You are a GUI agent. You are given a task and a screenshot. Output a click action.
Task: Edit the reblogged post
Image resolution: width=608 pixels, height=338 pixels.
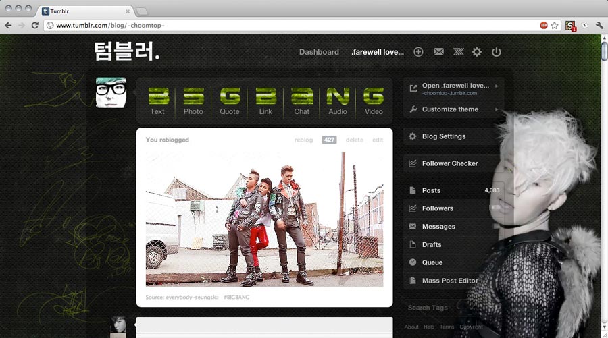pos(378,140)
